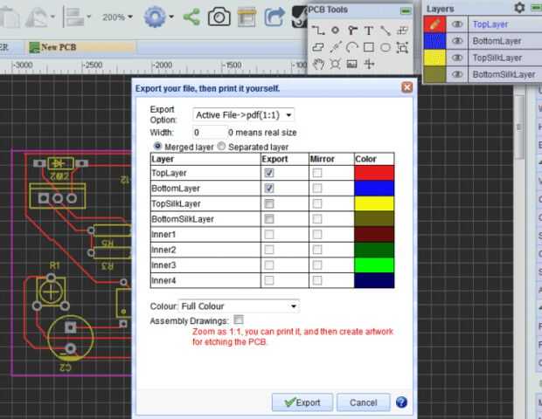
Task: Select TopSilkLayer name in the Layers panel
Action: [497, 58]
